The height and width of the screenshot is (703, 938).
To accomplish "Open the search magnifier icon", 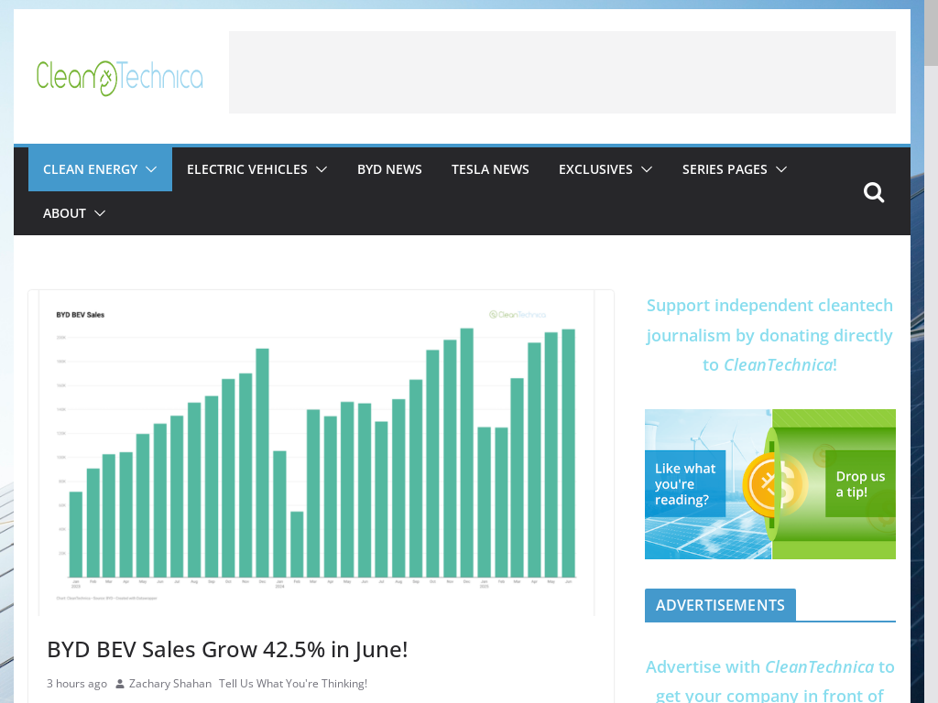I will tap(873, 192).
